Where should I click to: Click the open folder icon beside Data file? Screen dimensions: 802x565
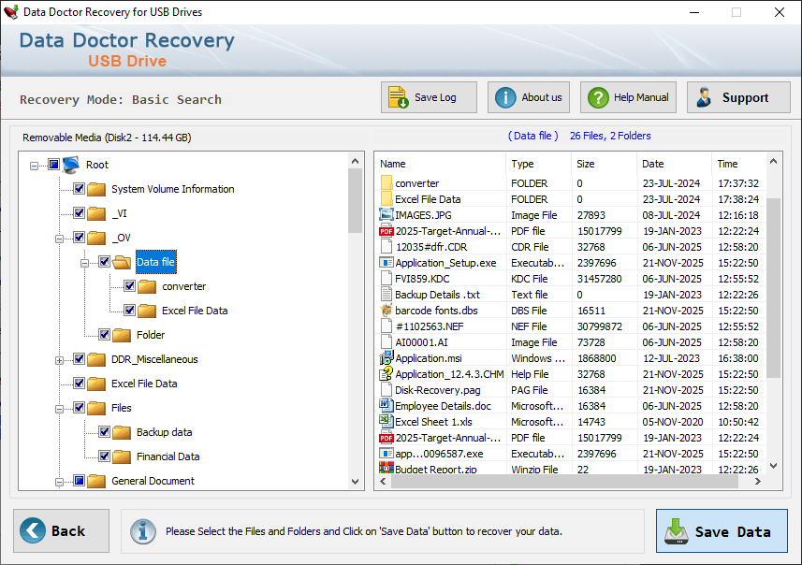[x=122, y=262]
